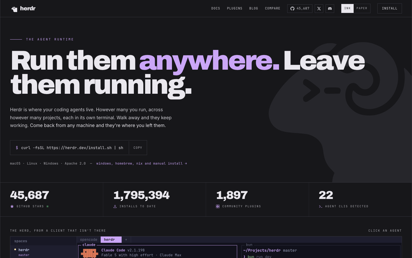Open the GitHub repo star count button
This screenshot has height=258, width=412.
[300, 9]
